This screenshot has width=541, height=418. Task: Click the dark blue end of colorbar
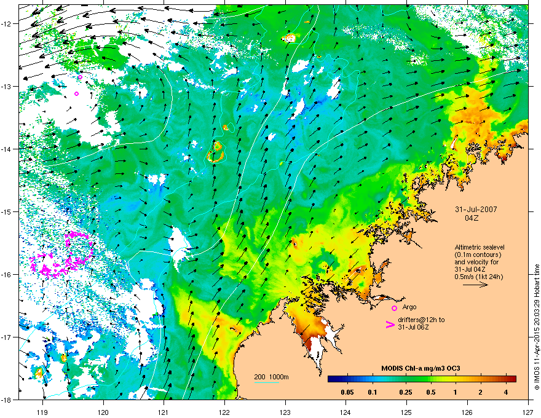pyautogui.click(x=332, y=379)
